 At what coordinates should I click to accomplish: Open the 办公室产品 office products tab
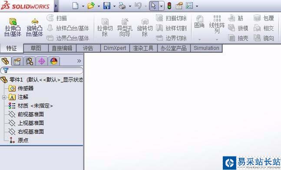pyautogui.click(x=174, y=48)
